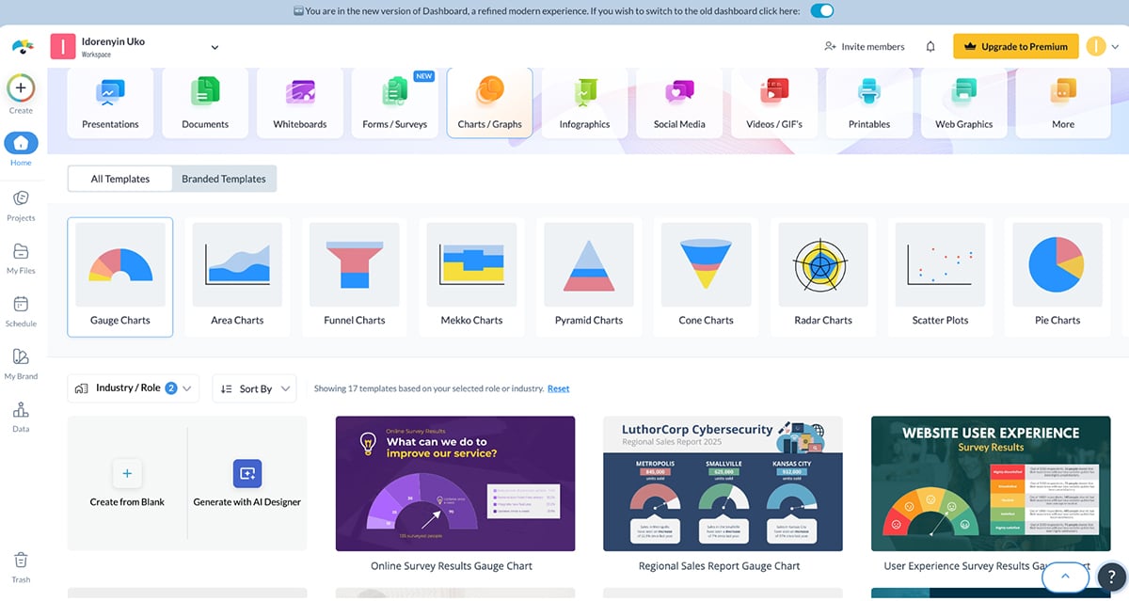Select the All Templates tab

coord(119,178)
